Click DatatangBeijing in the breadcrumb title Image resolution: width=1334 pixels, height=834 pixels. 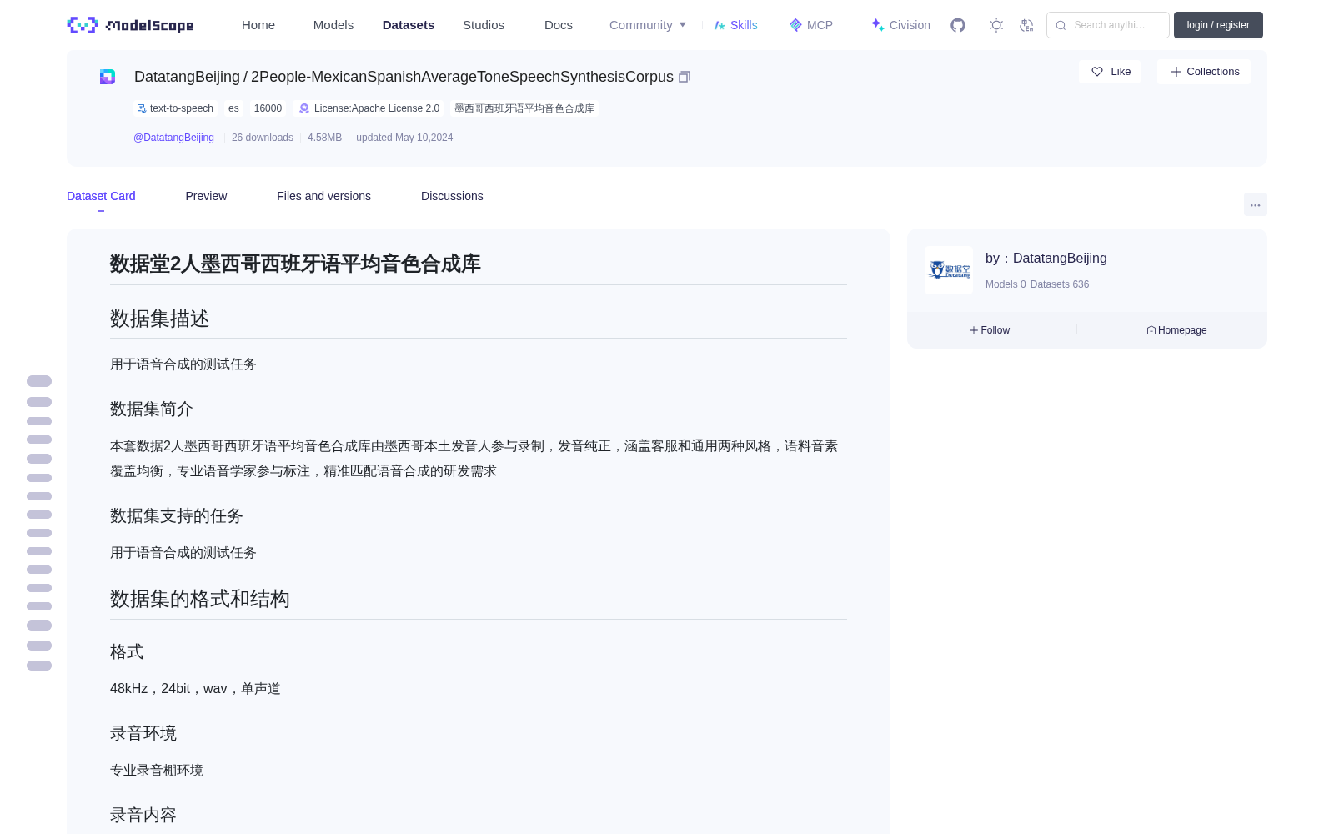tap(187, 77)
